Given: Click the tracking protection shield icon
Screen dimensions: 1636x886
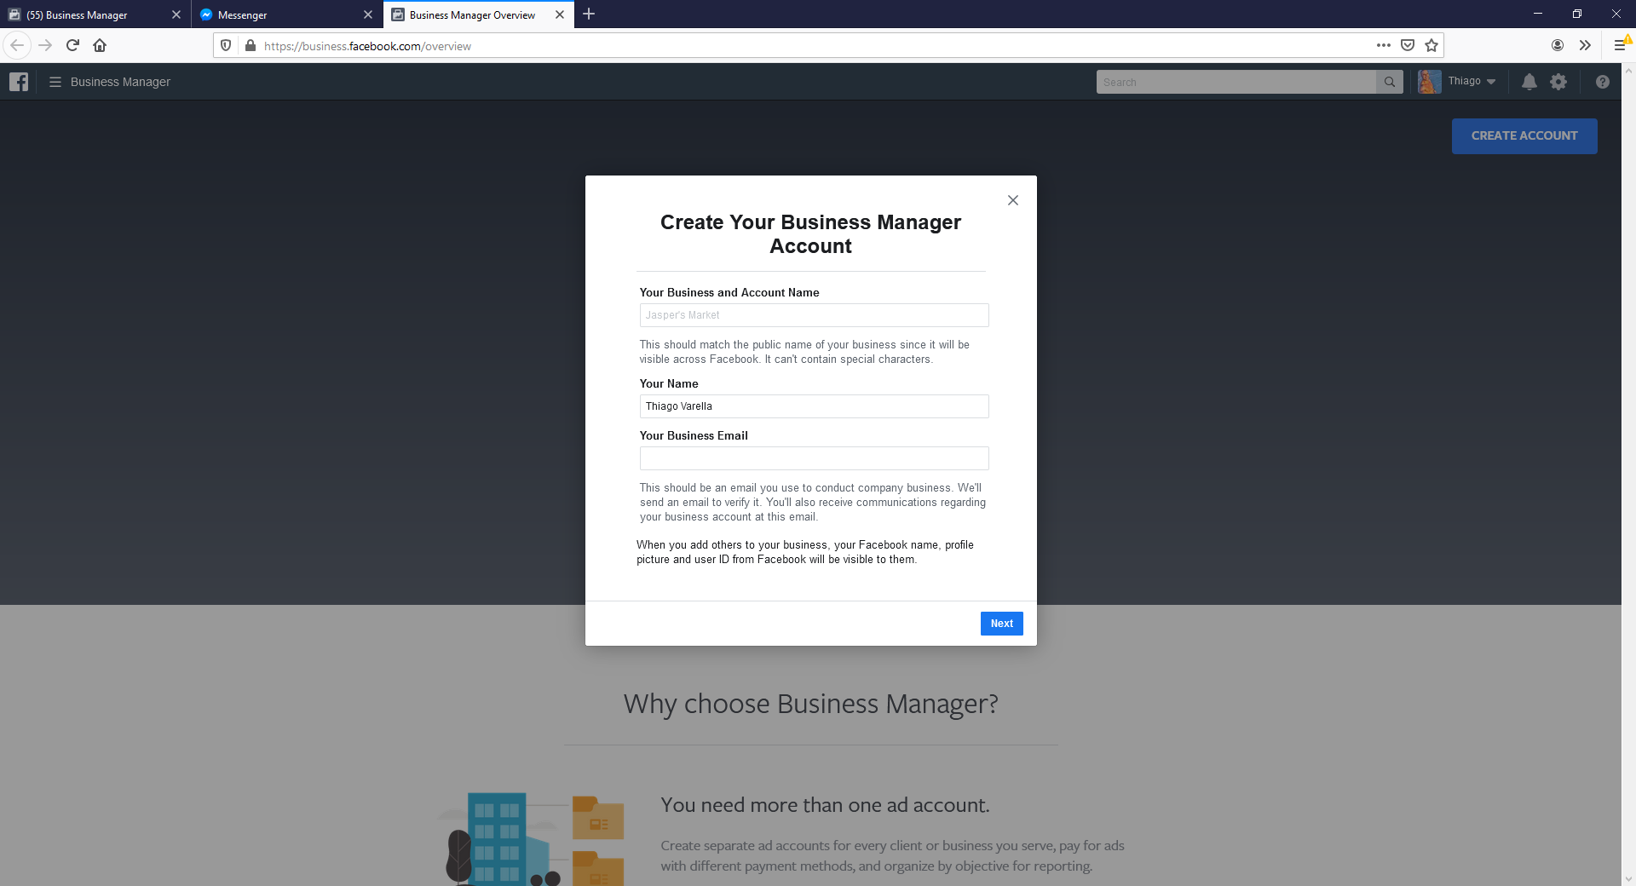Looking at the screenshot, I should coord(226,45).
